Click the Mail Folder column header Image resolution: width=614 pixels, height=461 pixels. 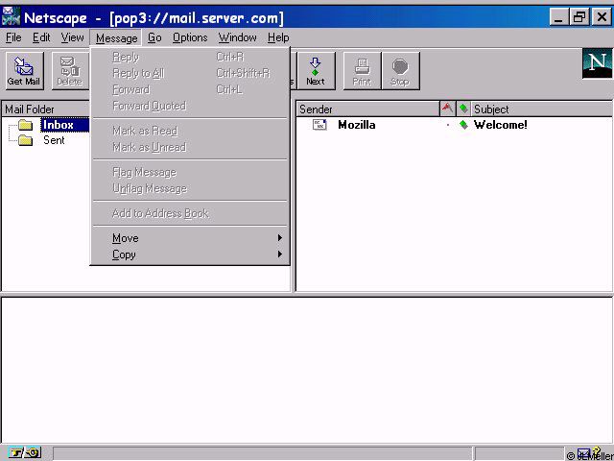click(x=46, y=109)
